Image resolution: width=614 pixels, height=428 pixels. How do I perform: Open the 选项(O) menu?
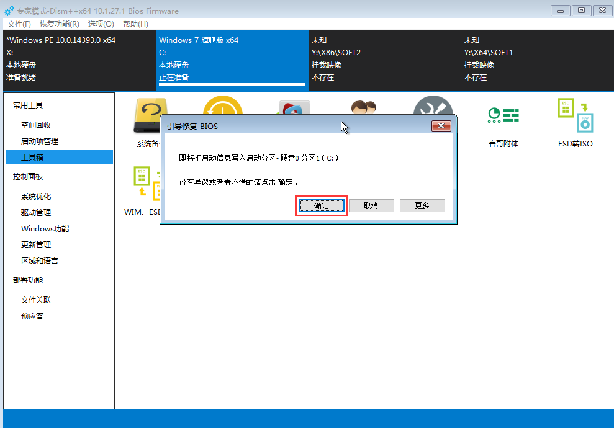(101, 24)
